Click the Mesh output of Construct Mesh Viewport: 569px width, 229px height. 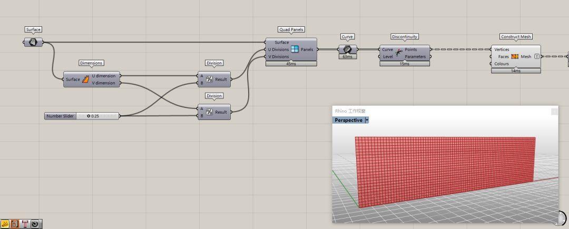[526, 56]
